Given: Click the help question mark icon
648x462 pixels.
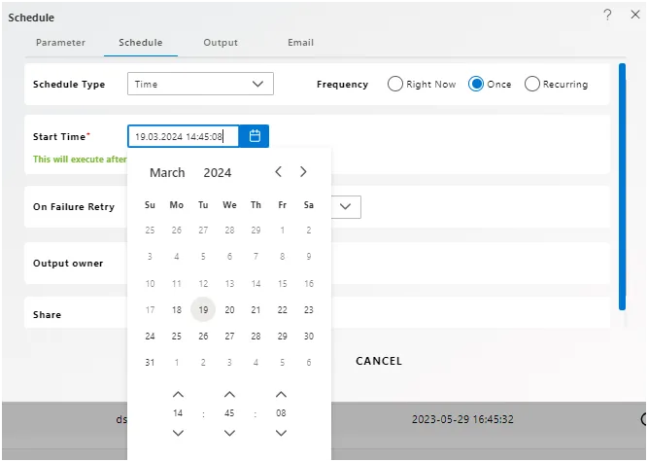Looking at the screenshot, I should click(607, 15).
